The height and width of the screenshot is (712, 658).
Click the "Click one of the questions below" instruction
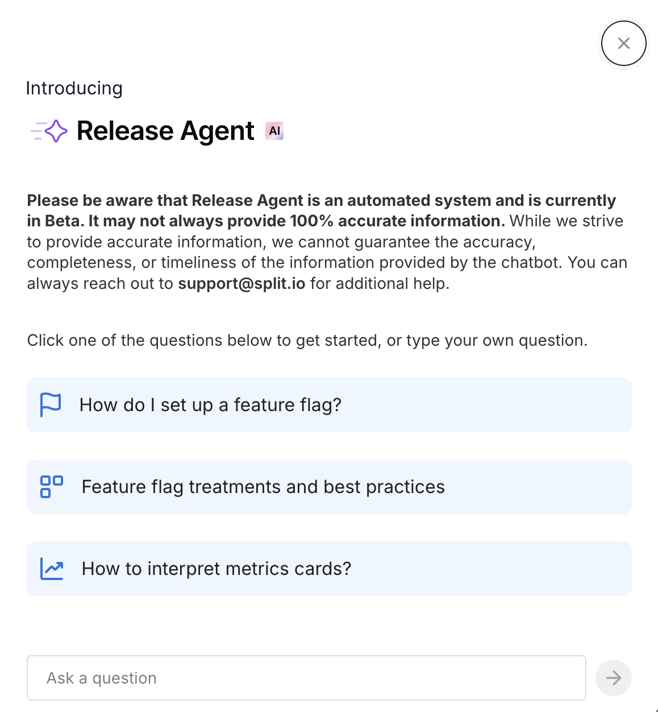[x=307, y=340]
